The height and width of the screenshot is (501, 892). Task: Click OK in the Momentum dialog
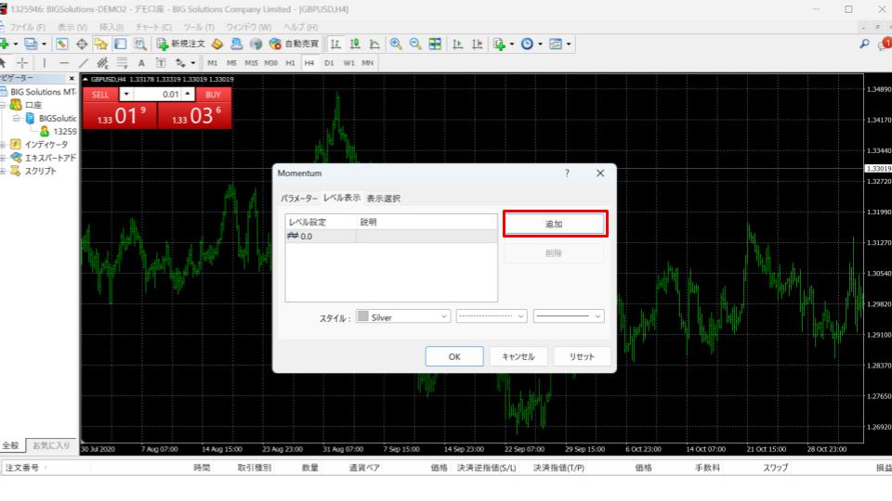454,356
